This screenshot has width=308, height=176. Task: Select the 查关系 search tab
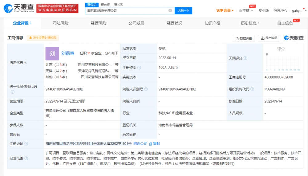point(119,5)
